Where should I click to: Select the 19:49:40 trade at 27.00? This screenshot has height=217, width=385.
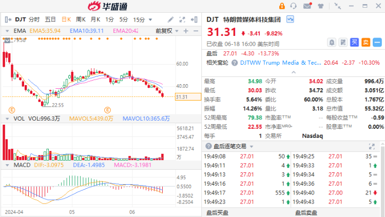(x=335, y=193)
